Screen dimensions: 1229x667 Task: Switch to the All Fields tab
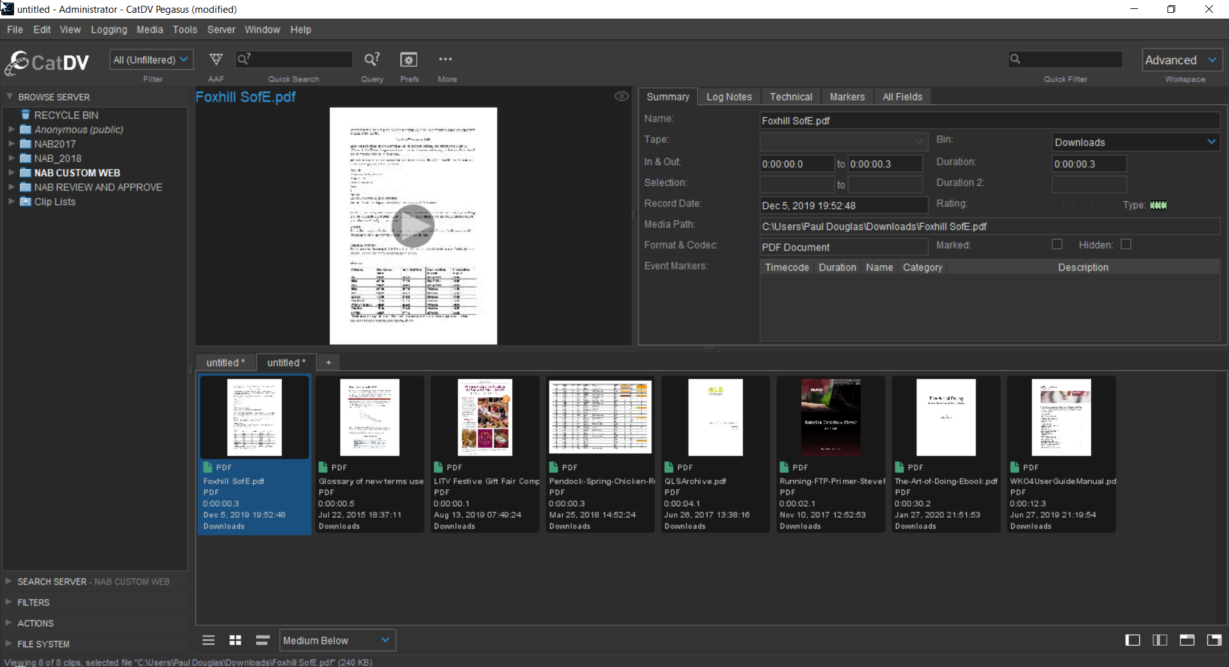coord(902,97)
